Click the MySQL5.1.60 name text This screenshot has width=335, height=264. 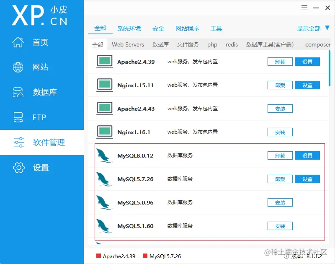pyautogui.click(x=135, y=226)
